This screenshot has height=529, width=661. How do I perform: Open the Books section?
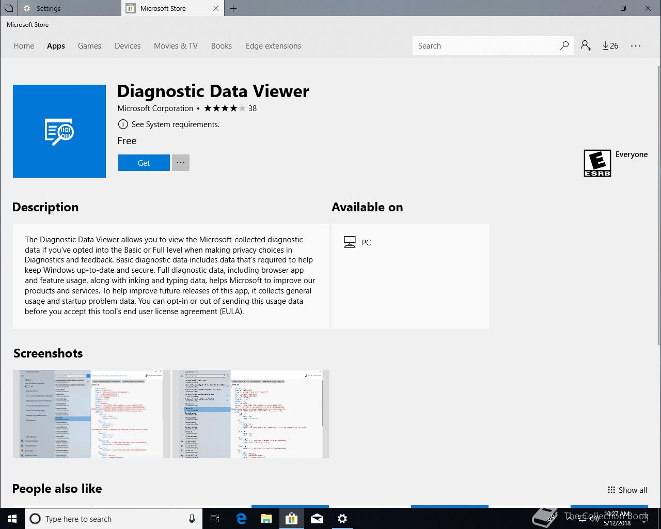(x=222, y=46)
